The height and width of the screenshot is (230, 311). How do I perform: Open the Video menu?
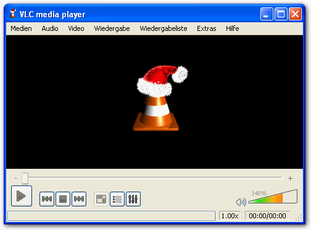pos(76,28)
